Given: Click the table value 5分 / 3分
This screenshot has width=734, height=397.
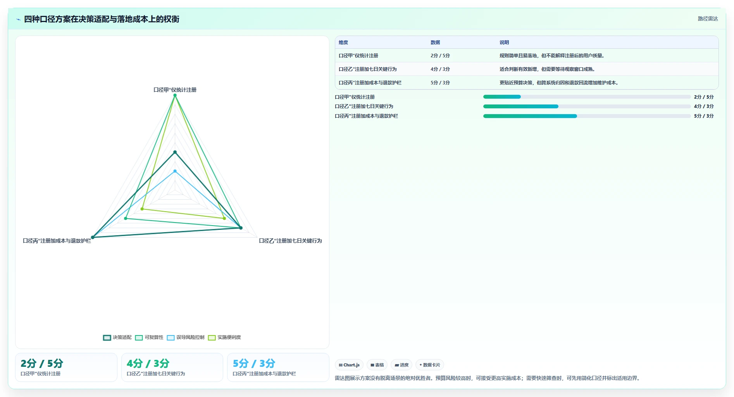Looking at the screenshot, I should coord(440,83).
